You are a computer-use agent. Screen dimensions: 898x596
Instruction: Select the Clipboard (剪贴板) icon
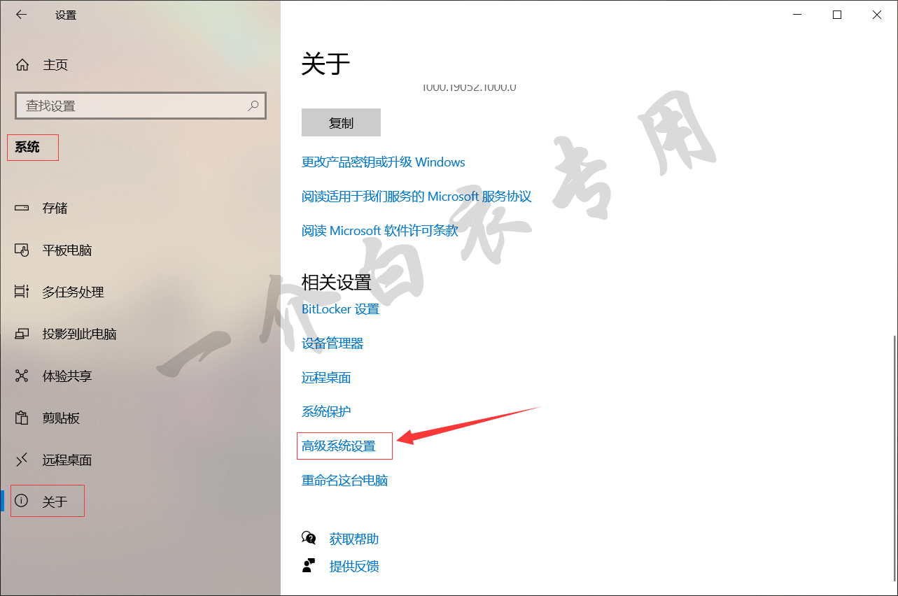(22, 418)
